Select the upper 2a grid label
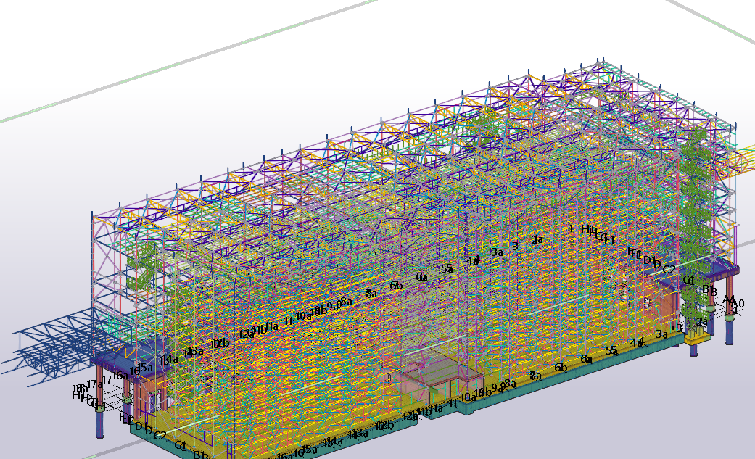 [537, 240]
